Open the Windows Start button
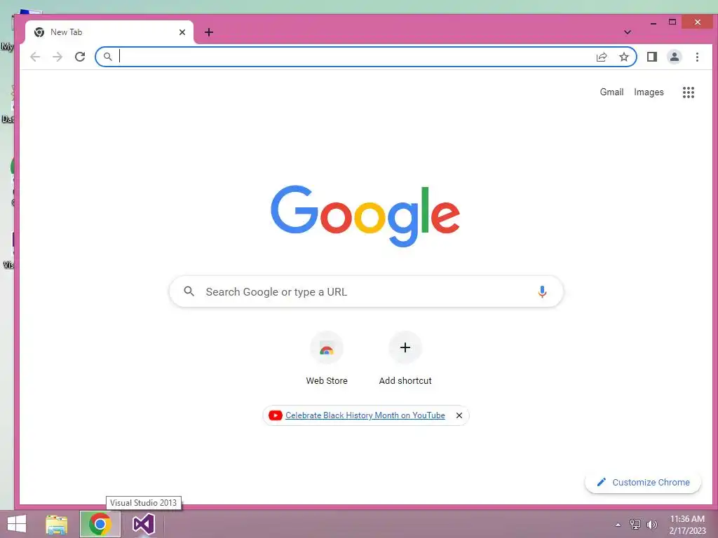Viewport: 718px width, 538px height. point(17,524)
